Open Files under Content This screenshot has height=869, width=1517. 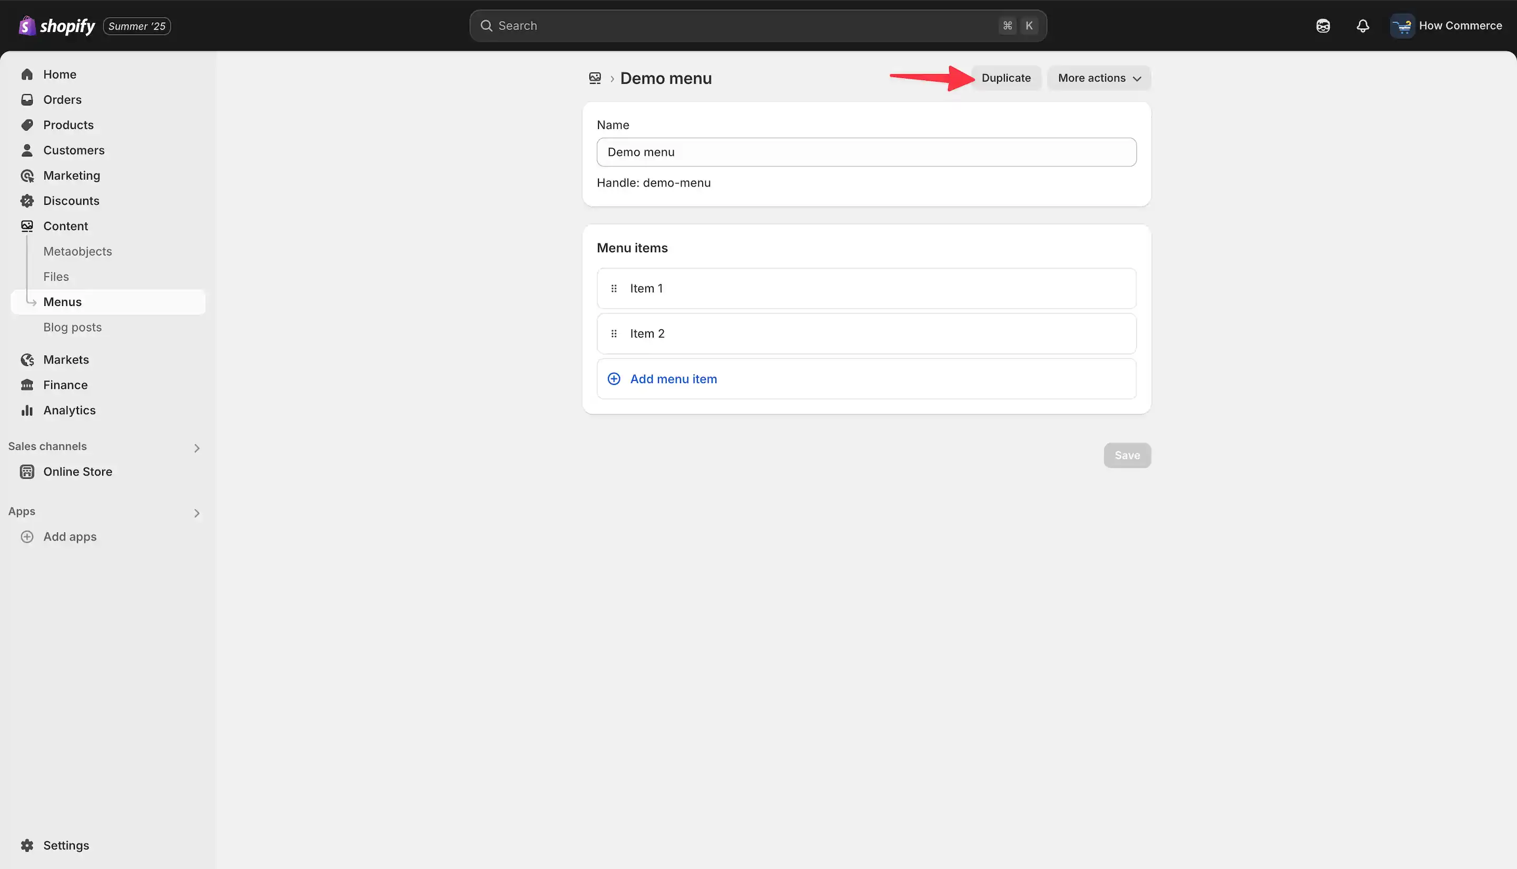pyautogui.click(x=56, y=276)
